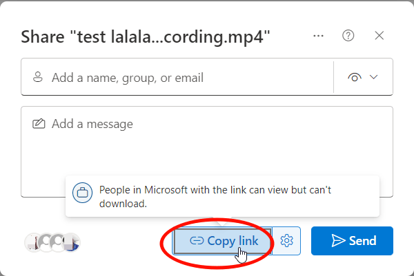
Task: Click the briefcase icon in the link tooltip
Action: pos(82,193)
